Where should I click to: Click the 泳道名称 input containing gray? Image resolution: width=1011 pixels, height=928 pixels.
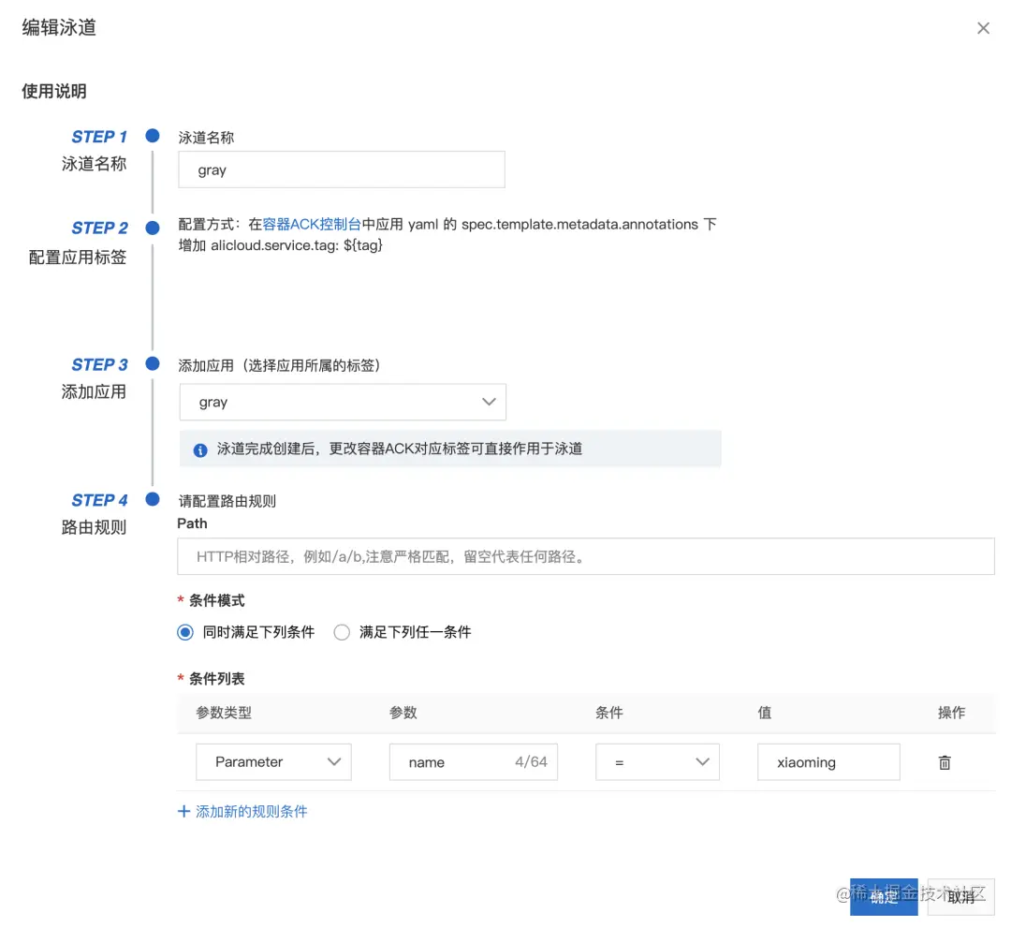point(341,169)
